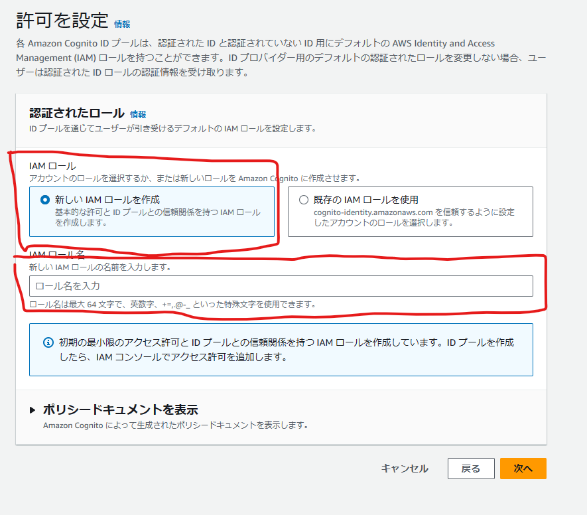The image size is (587, 515).
Task: Click the 次へ button
Action: click(x=523, y=469)
